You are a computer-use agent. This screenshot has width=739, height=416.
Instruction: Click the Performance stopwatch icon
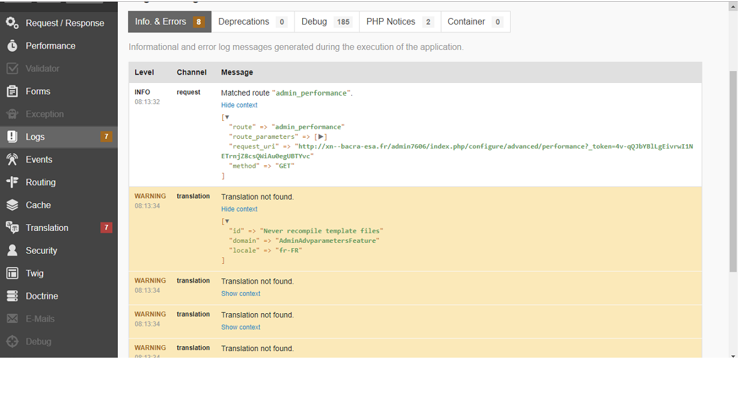click(12, 46)
